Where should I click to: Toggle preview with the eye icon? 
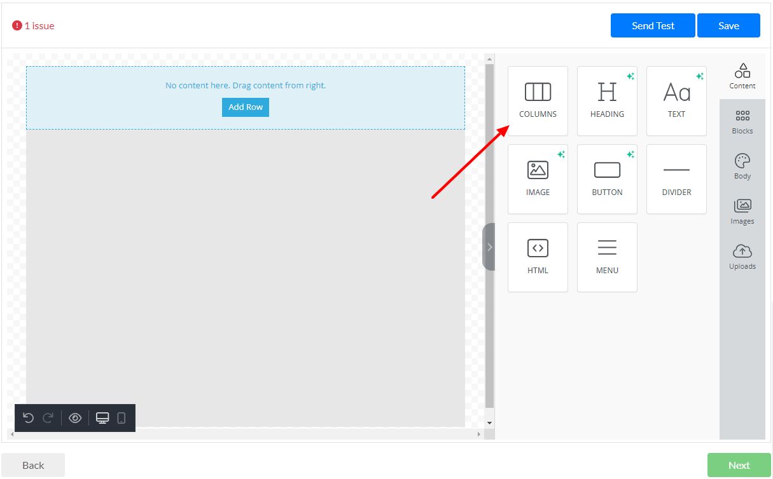pyautogui.click(x=75, y=418)
